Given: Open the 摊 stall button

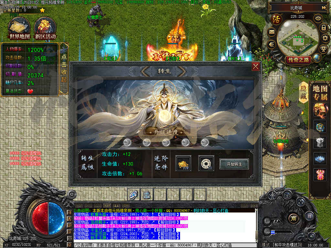Looking at the screenshot, I should [x=309, y=216].
